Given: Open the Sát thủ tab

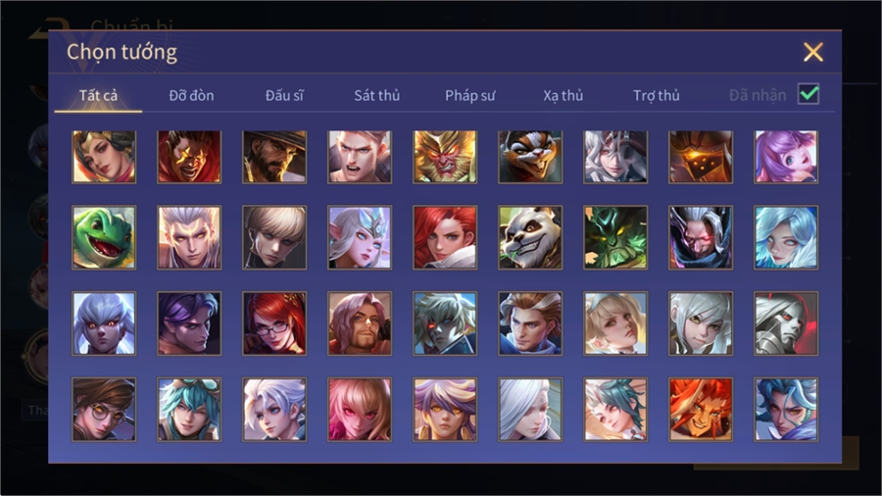Looking at the screenshot, I should (377, 96).
